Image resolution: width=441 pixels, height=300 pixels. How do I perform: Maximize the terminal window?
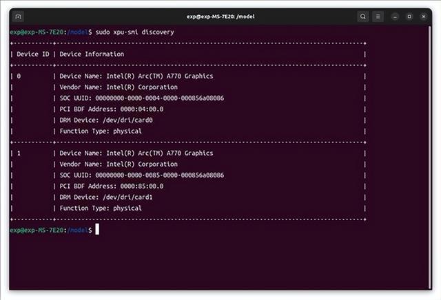coord(409,17)
